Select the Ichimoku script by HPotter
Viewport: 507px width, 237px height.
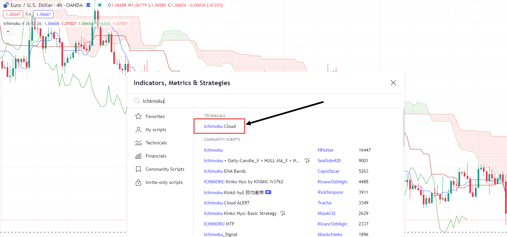point(213,150)
